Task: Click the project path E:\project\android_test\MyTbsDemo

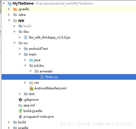Action: 64,4
